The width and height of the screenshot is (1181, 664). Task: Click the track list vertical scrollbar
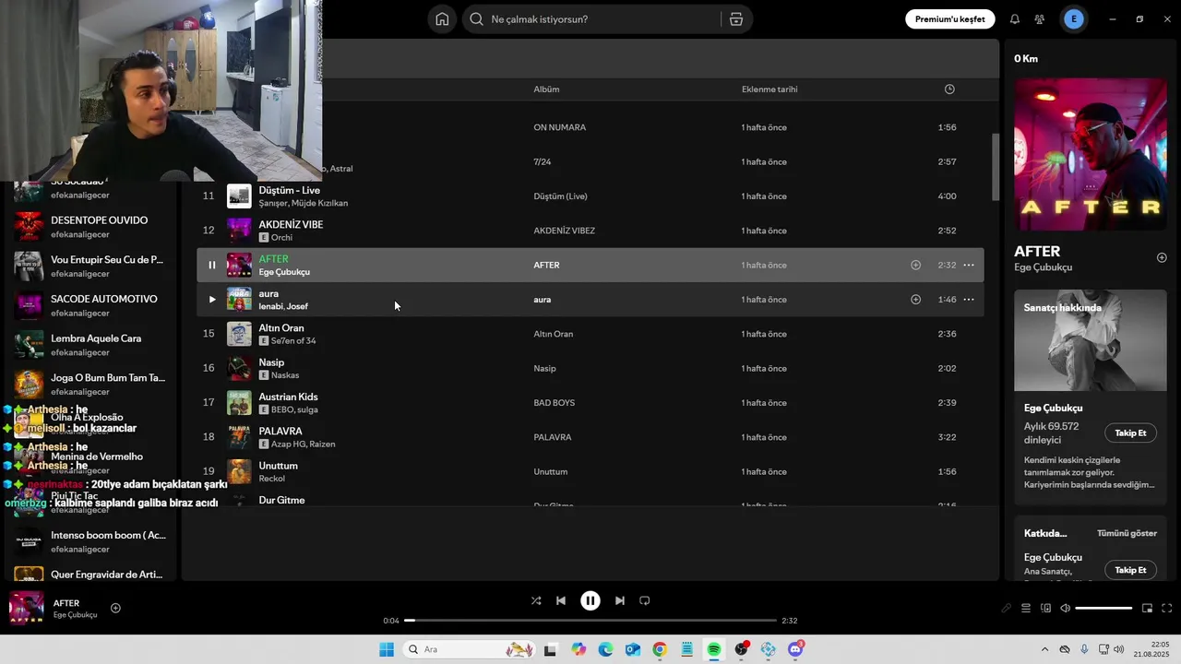point(996,167)
